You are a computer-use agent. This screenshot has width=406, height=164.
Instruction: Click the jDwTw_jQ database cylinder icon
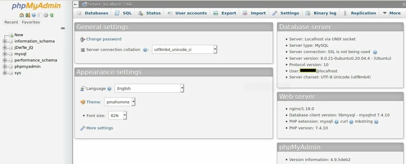(11, 48)
